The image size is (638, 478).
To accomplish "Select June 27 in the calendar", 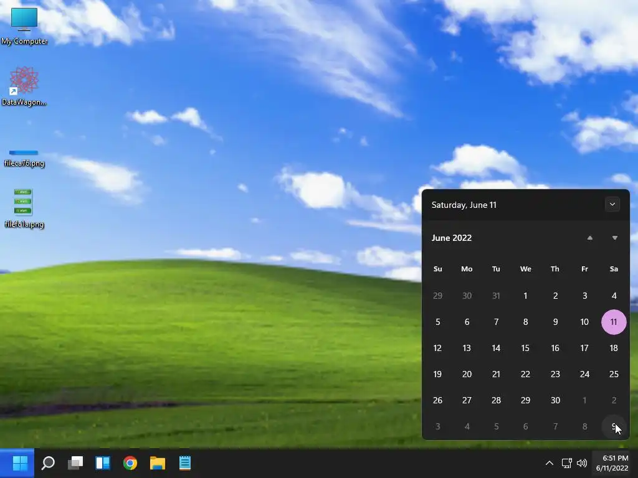I will pyautogui.click(x=467, y=400).
